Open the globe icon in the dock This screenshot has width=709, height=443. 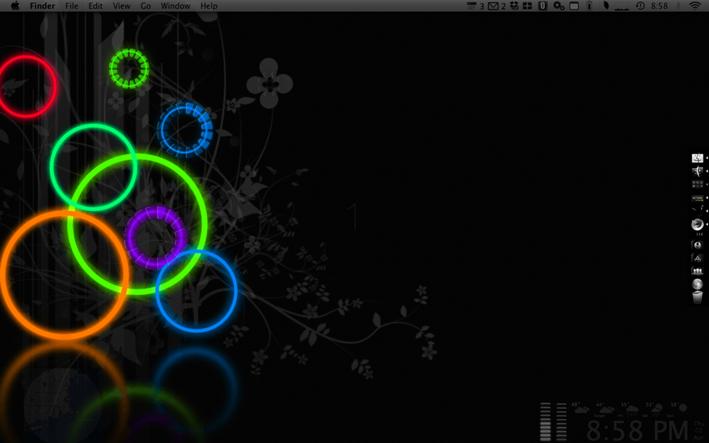tap(697, 283)
